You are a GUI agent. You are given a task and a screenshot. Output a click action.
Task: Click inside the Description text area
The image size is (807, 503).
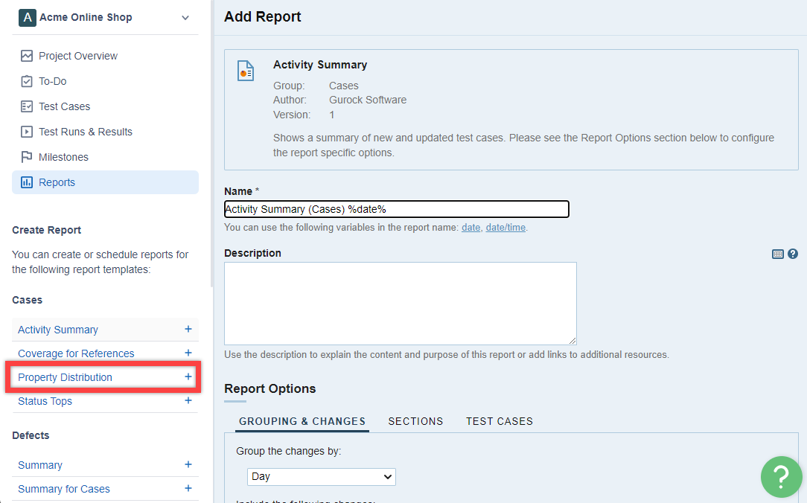click(400, 303)
